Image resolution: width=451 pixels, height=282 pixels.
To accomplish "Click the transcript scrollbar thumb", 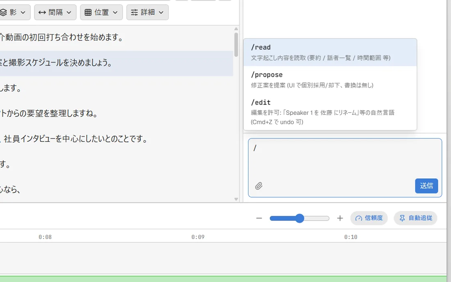I will coord(236,45).
